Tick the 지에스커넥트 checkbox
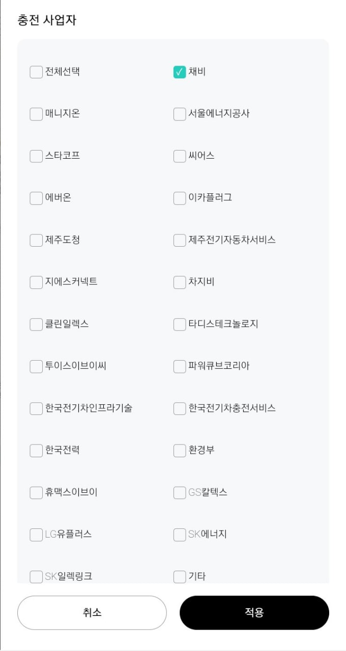This screenshot has height=651, width=346. 36,282
